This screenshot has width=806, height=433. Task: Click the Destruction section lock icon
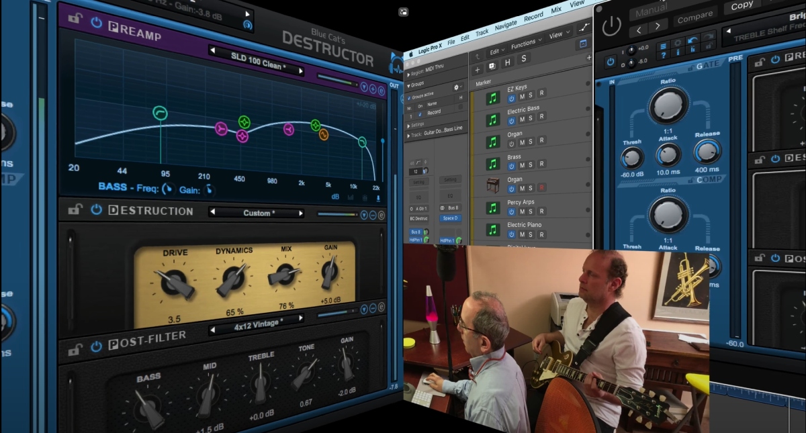pyautogui.click(x=75, y=210)
